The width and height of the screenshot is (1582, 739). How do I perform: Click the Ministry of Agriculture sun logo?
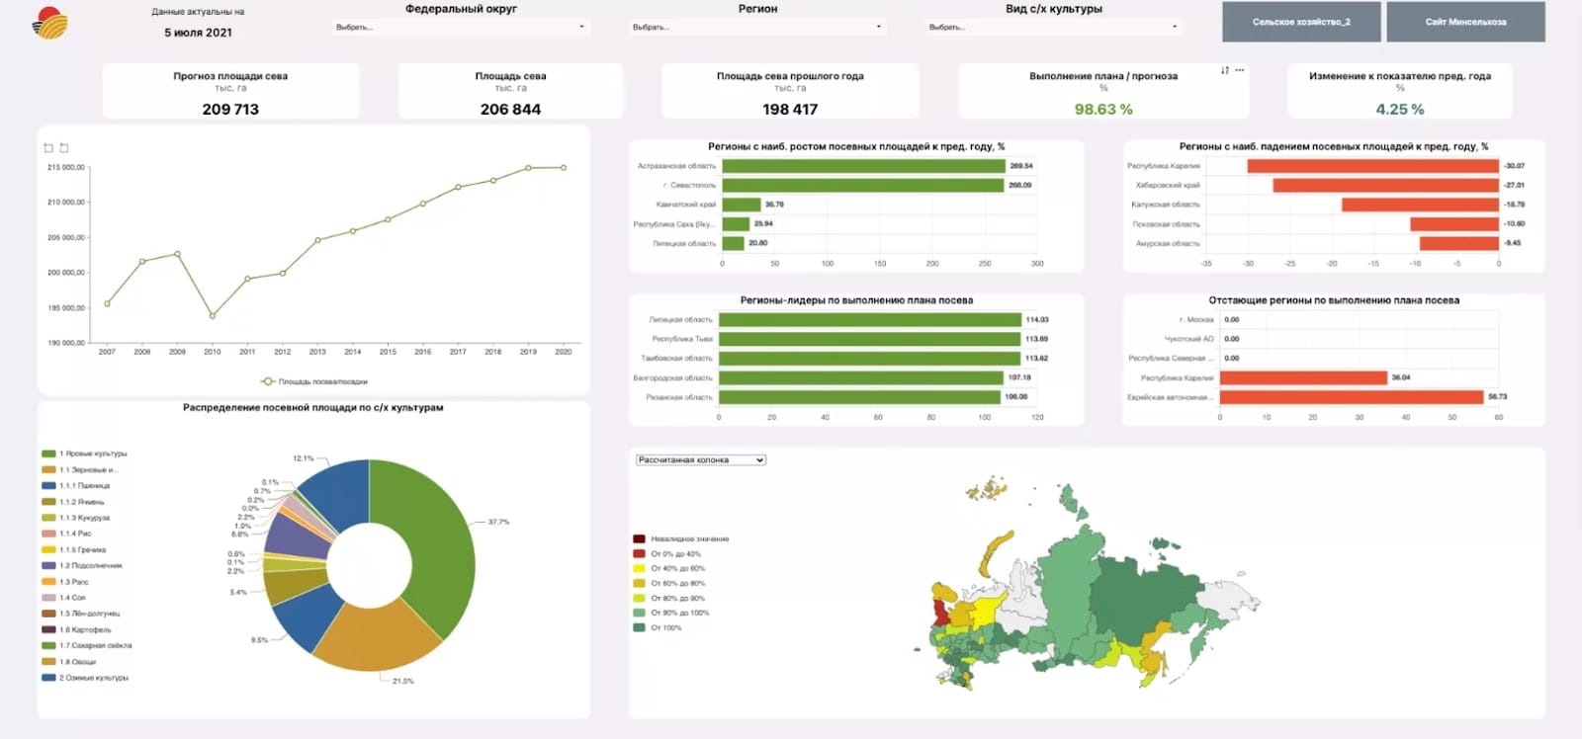tap(48, 22)
